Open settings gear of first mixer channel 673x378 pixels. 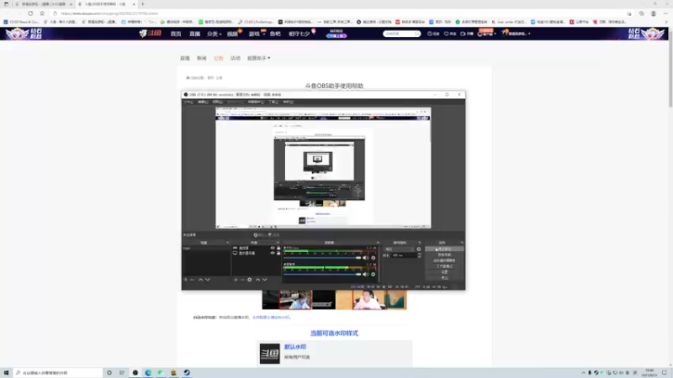[373, 258]
